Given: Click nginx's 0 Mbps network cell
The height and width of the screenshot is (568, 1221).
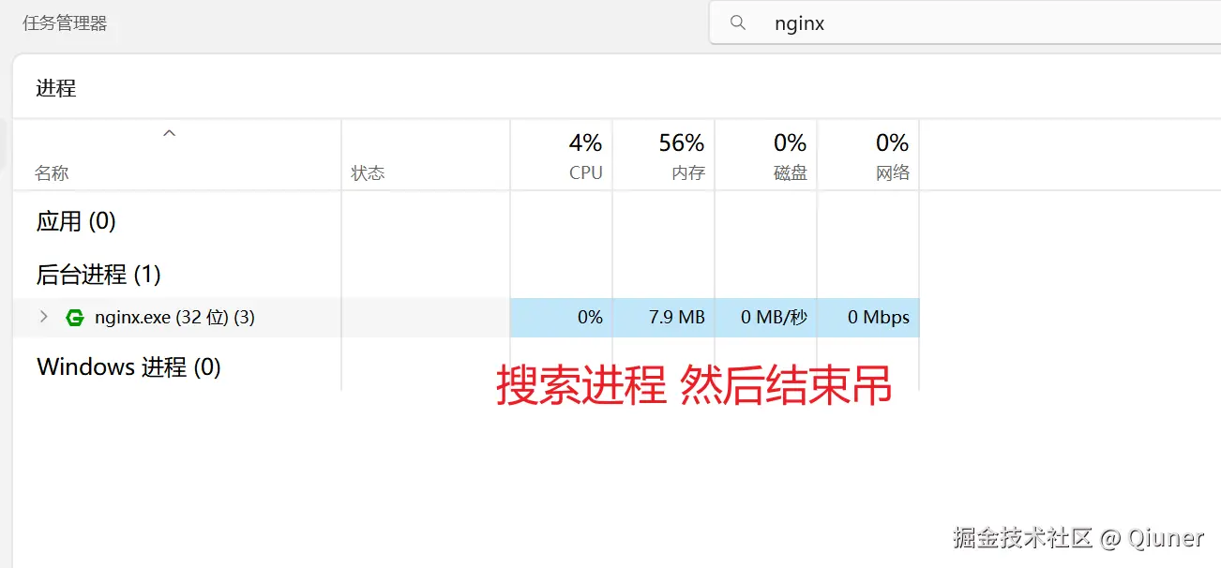Looking at the screenshot, I should 878,318.
